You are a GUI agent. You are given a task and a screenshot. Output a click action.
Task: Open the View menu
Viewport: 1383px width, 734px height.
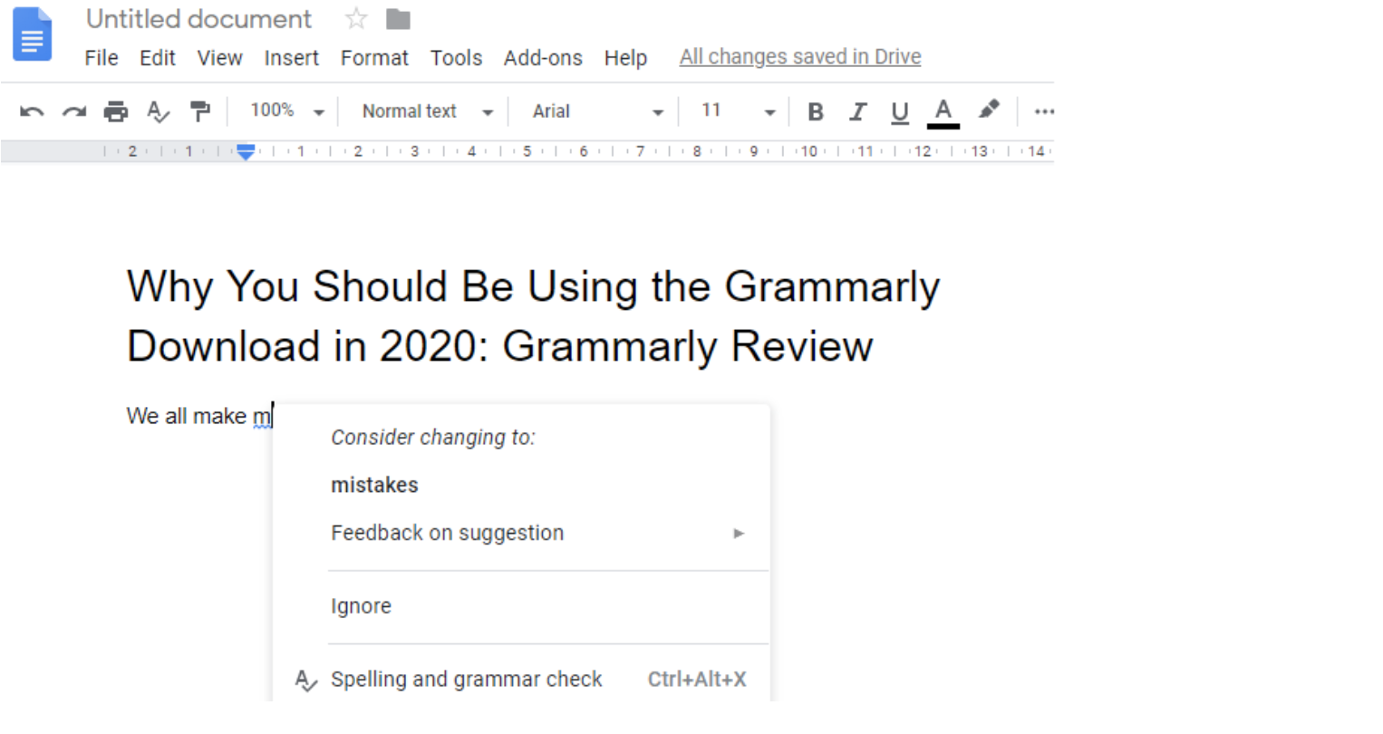(x=219, y=58)
